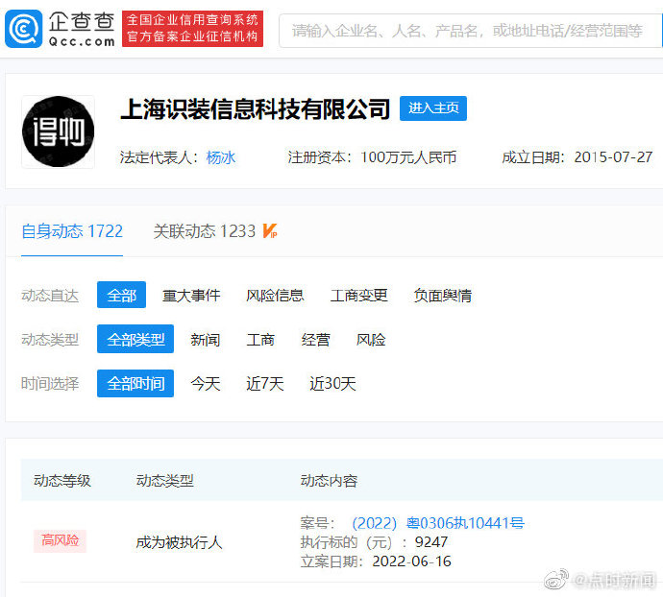Screen dimensions: 663x597
Task: Open legal representative 杨冰 link
Action: 221,157
